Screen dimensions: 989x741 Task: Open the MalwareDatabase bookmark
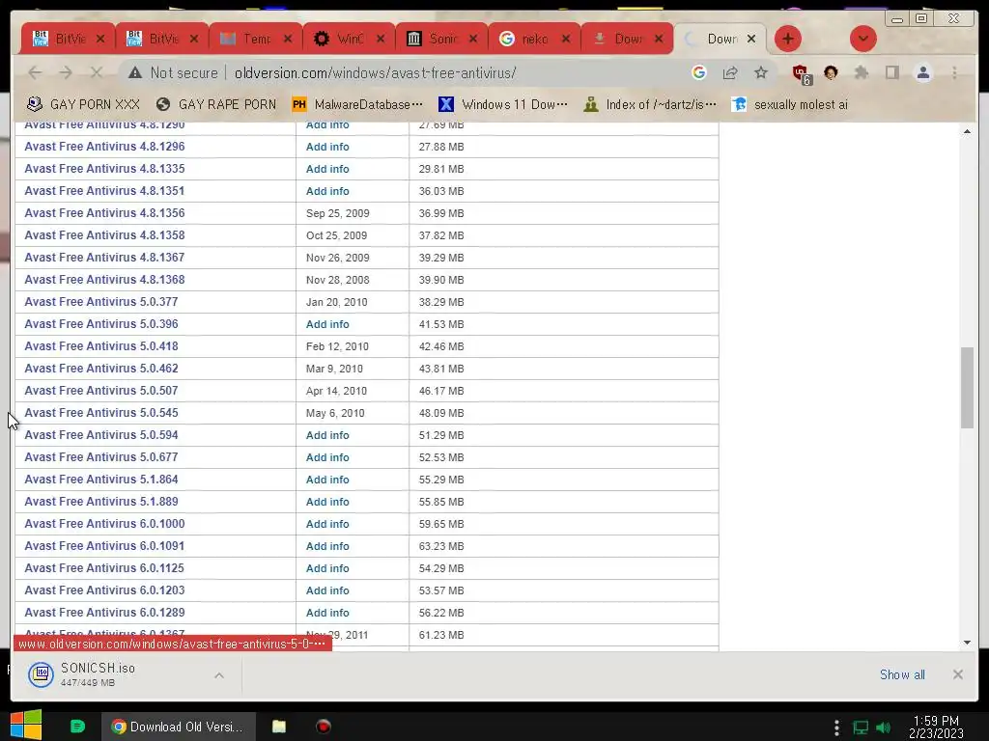pos(357,104)
